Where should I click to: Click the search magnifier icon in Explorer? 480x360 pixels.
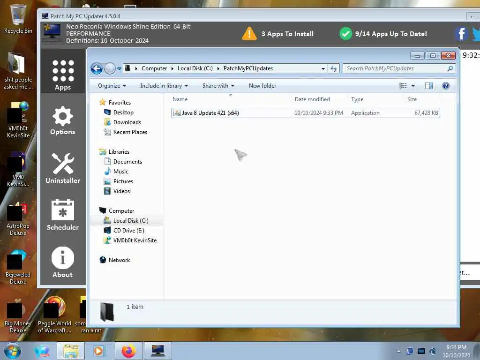450,68
